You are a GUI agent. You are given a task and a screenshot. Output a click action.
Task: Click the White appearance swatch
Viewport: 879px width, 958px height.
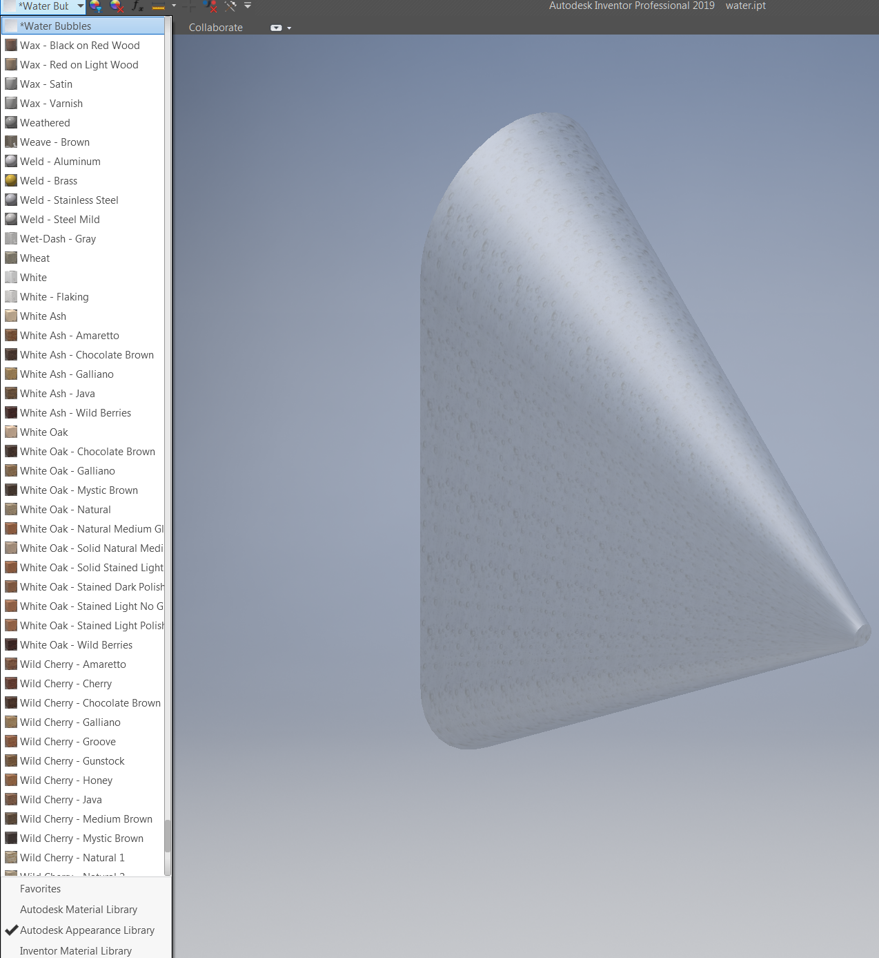click(x=11, y=278)
